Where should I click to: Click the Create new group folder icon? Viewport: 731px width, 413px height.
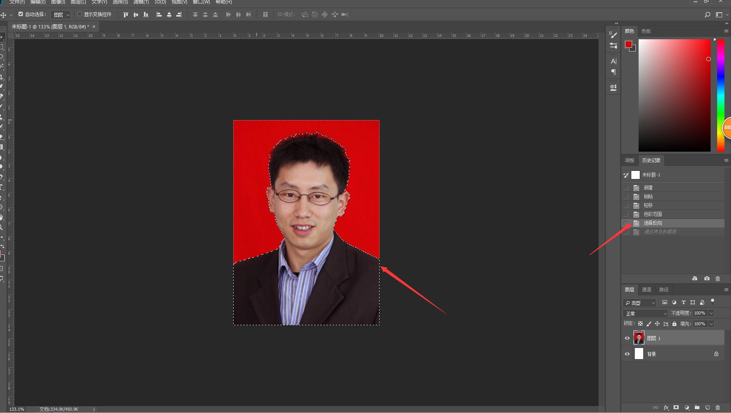697,408
